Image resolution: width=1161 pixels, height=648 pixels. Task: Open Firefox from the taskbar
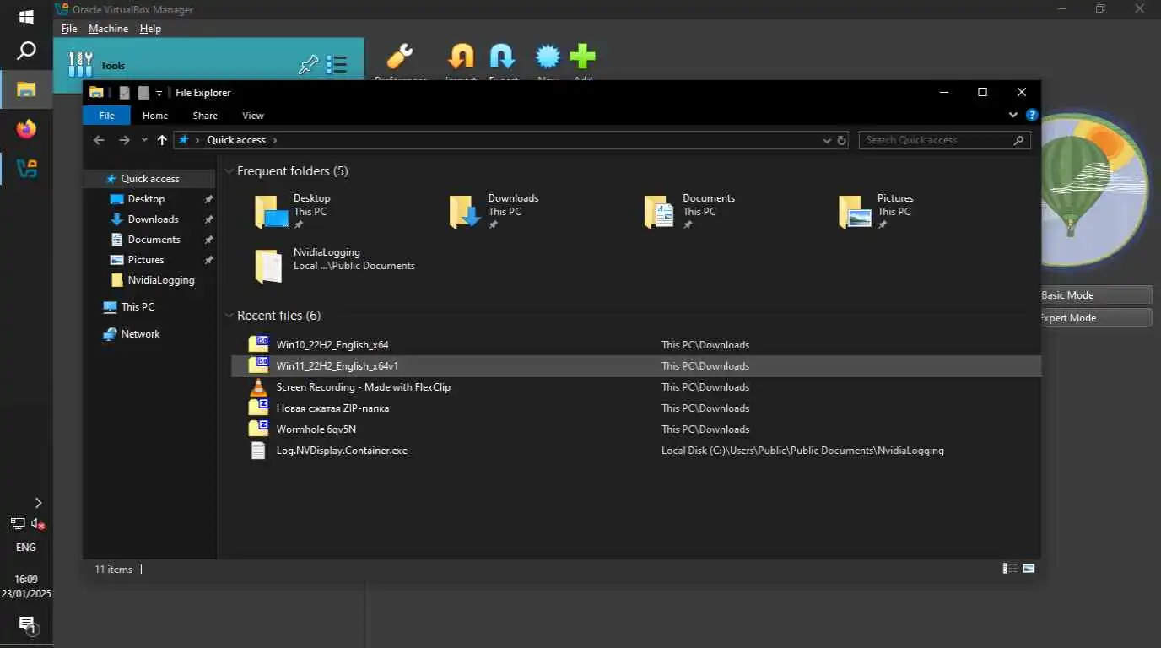[26, 129]
